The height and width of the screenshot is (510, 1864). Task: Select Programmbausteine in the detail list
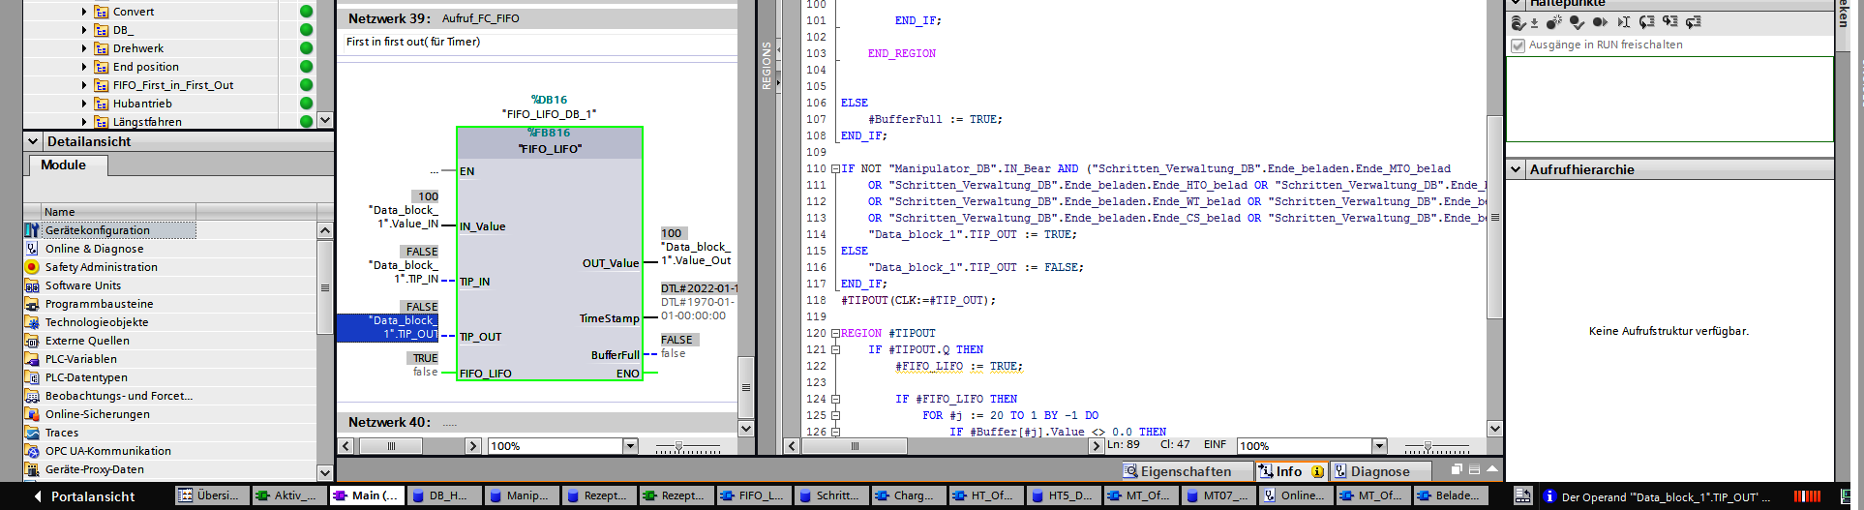pyautogui.click(x=100, y=304)
